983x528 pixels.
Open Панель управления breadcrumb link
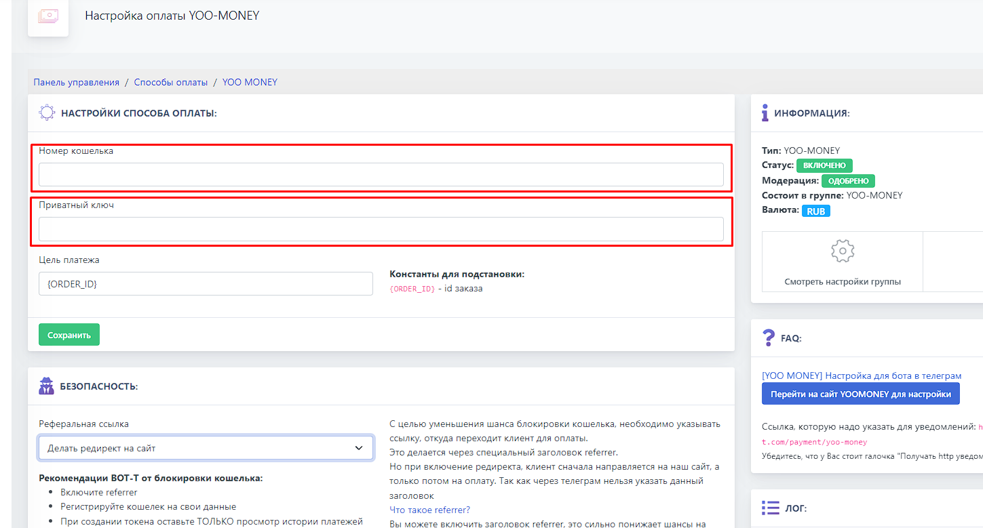click(77, 82)
